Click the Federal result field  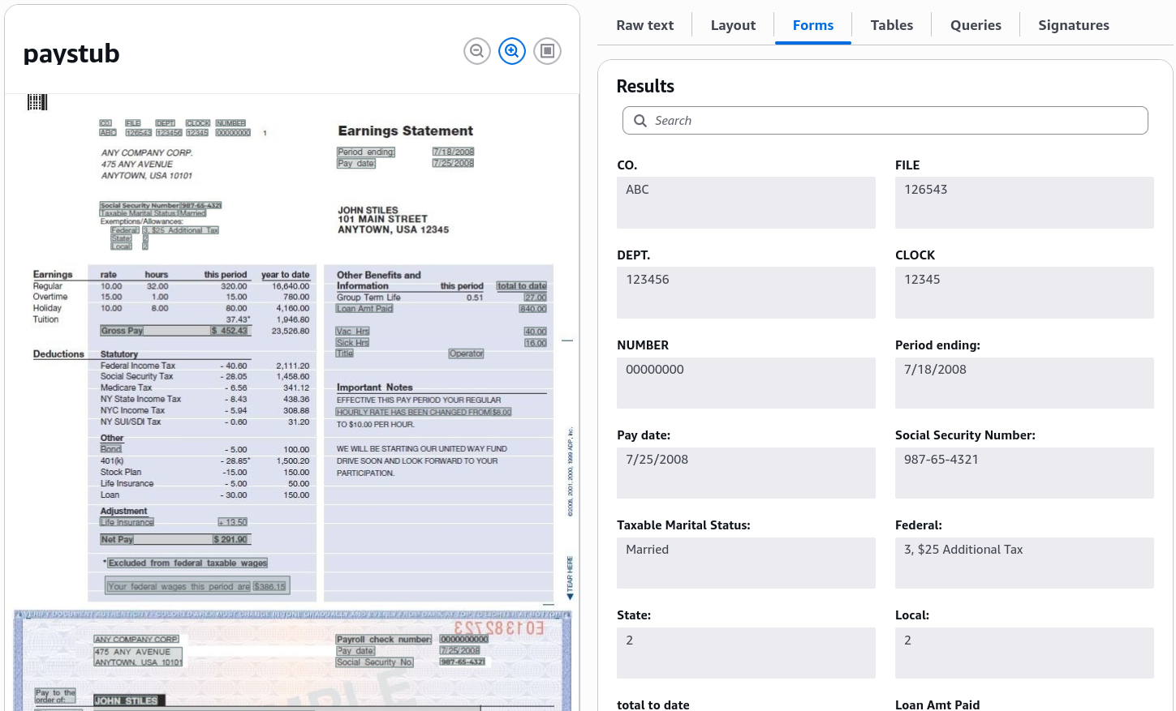[x=1024, y=563]
